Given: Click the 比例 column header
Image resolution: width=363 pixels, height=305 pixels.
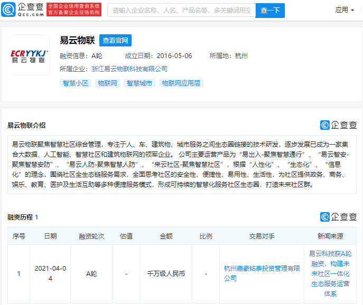Looking at the screenshot, I should [x=206, y=236].
